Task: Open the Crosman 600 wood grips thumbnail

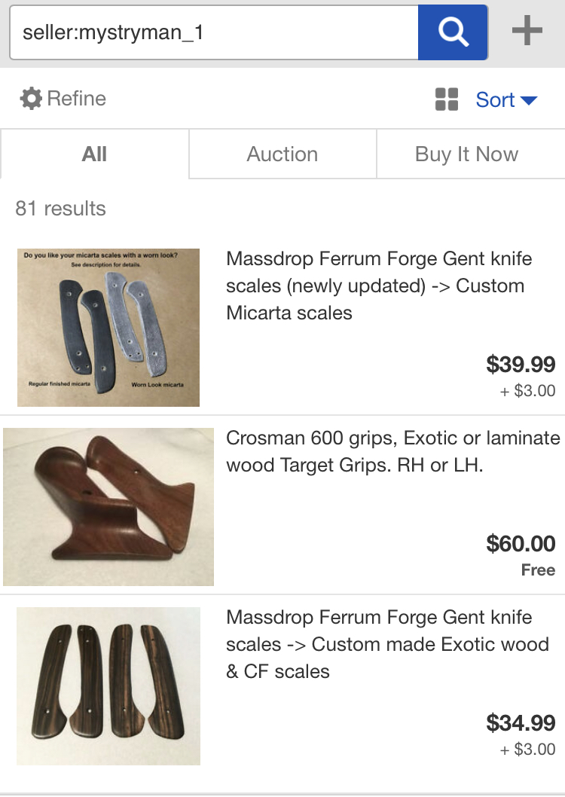Action: tap(108, 507)
